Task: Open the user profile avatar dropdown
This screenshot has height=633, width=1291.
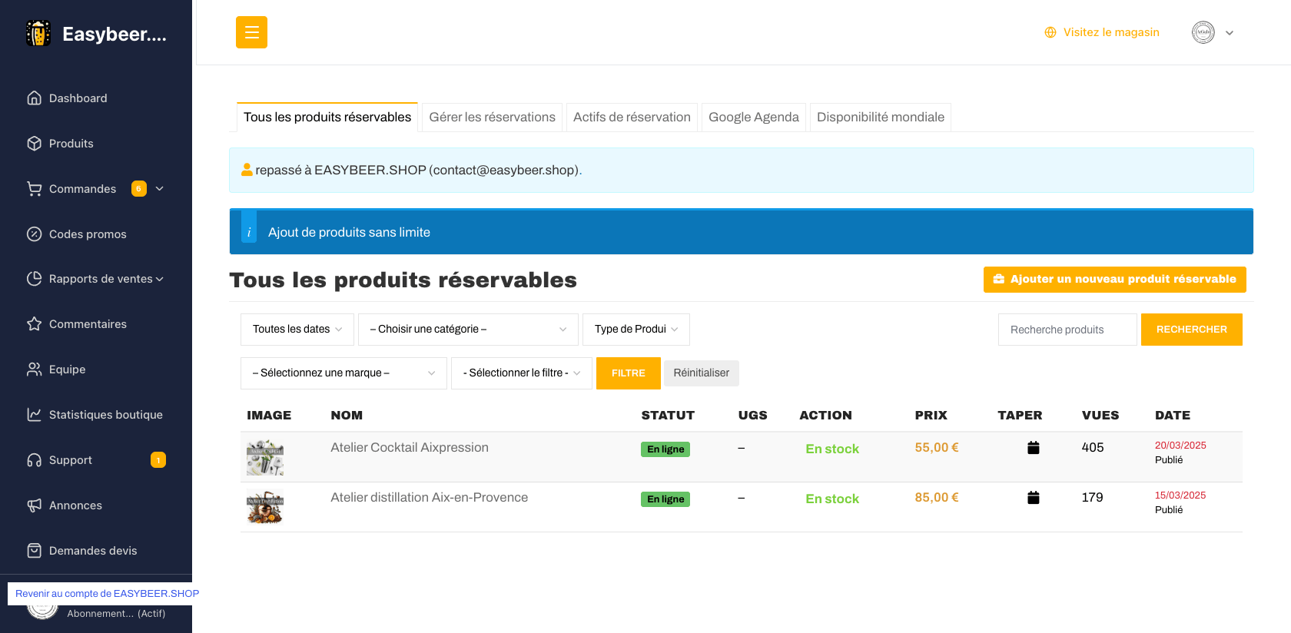Action: point(1213,32)
